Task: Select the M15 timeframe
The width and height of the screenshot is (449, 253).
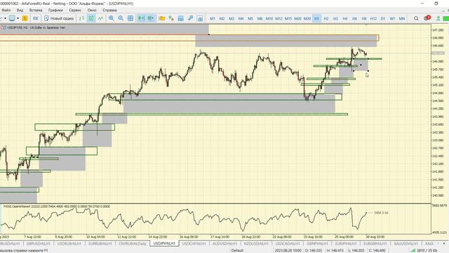Action: (288, 18)
